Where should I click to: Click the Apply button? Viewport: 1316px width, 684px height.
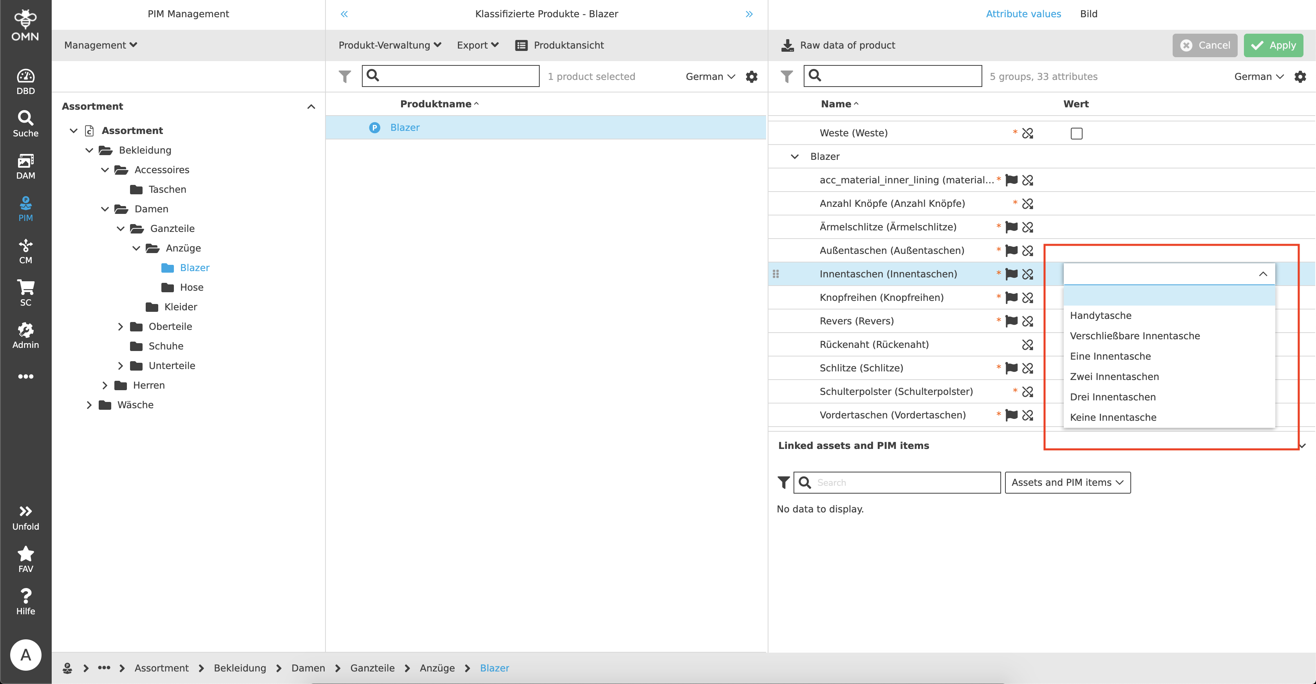1273,45
